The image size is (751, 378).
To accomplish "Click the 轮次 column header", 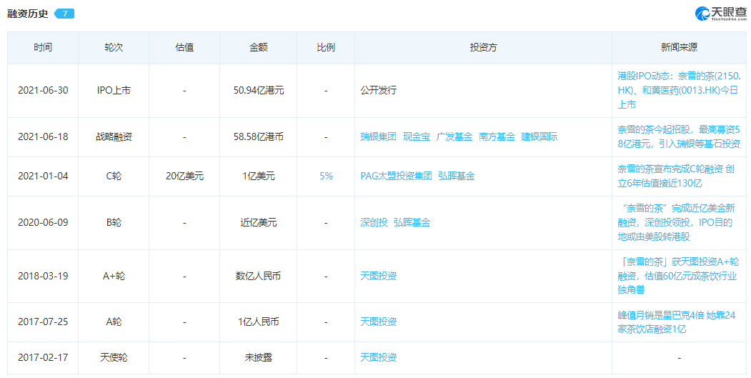I will click(x=114, y=48).
